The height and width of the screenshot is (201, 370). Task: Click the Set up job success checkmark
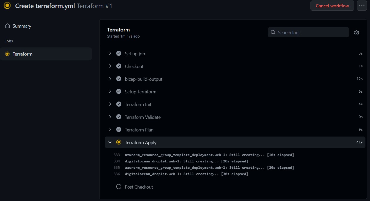(x=119, y=54)
